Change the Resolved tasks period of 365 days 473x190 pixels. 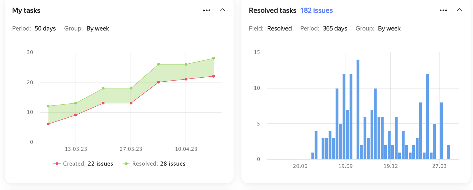(x=335, y=28)
